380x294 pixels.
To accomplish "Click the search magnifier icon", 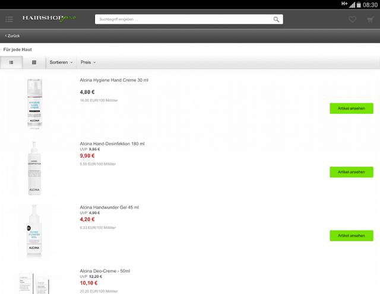I will click(276, 20).
